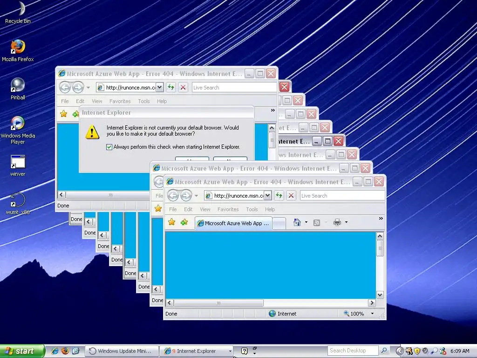This screenshot has height=358, width=477.
Task: Click Back arrow in front IE window
Action: point(173,195)
